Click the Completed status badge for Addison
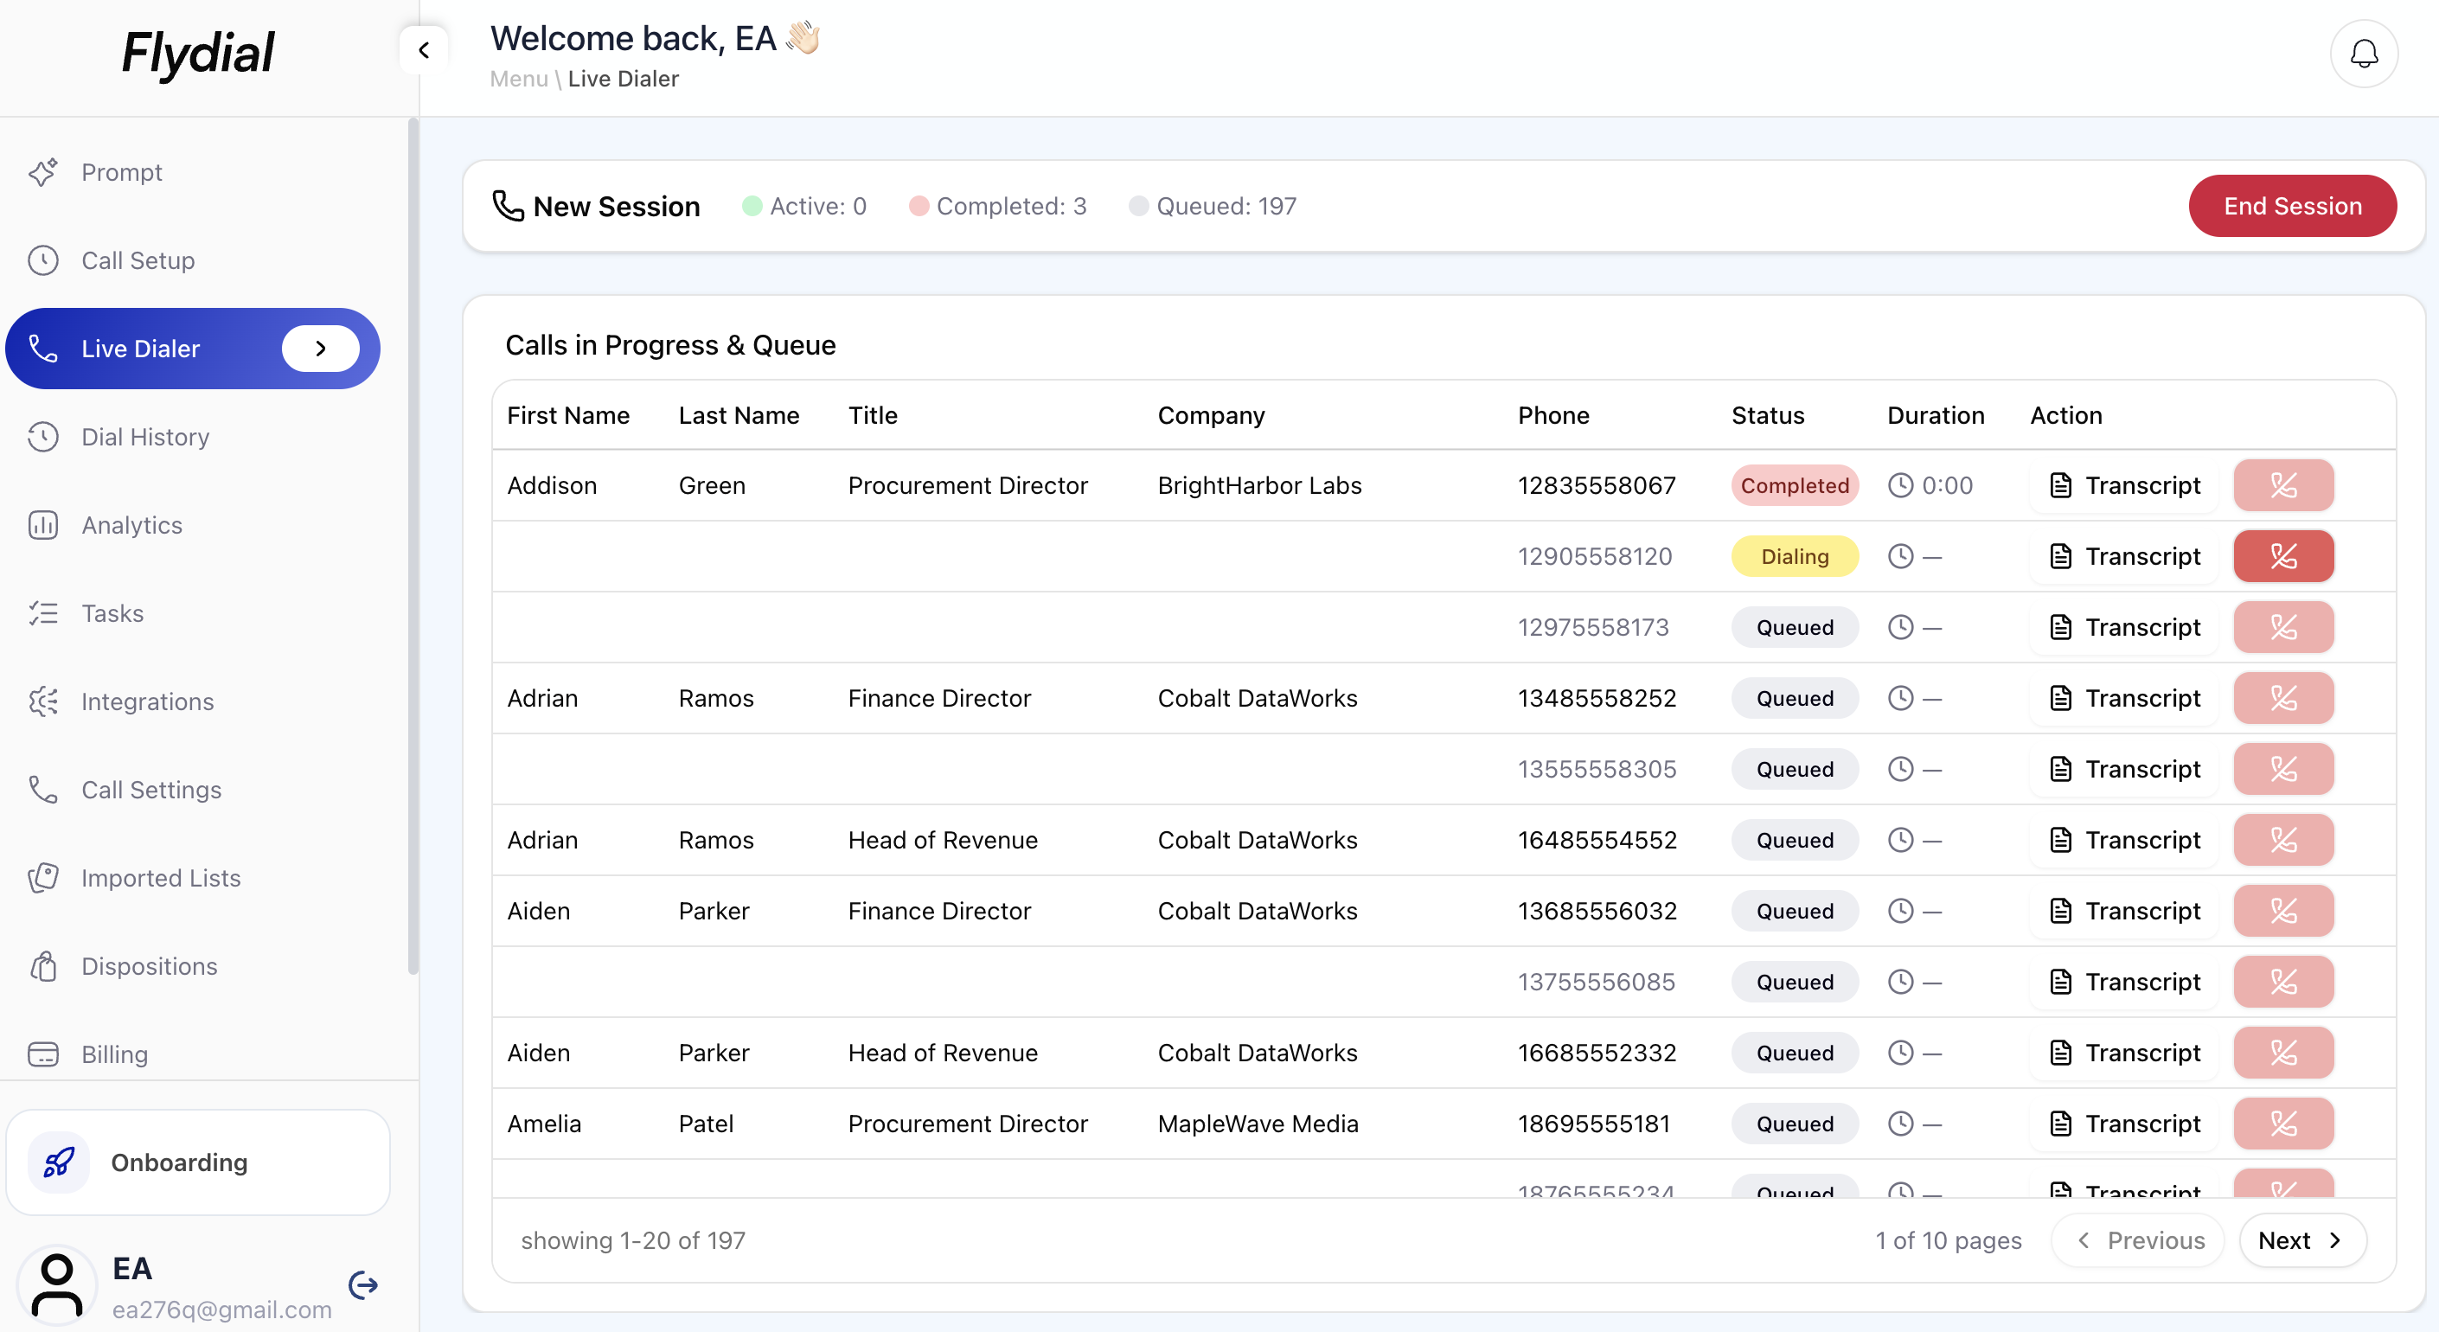 [x=1793, y=484]
